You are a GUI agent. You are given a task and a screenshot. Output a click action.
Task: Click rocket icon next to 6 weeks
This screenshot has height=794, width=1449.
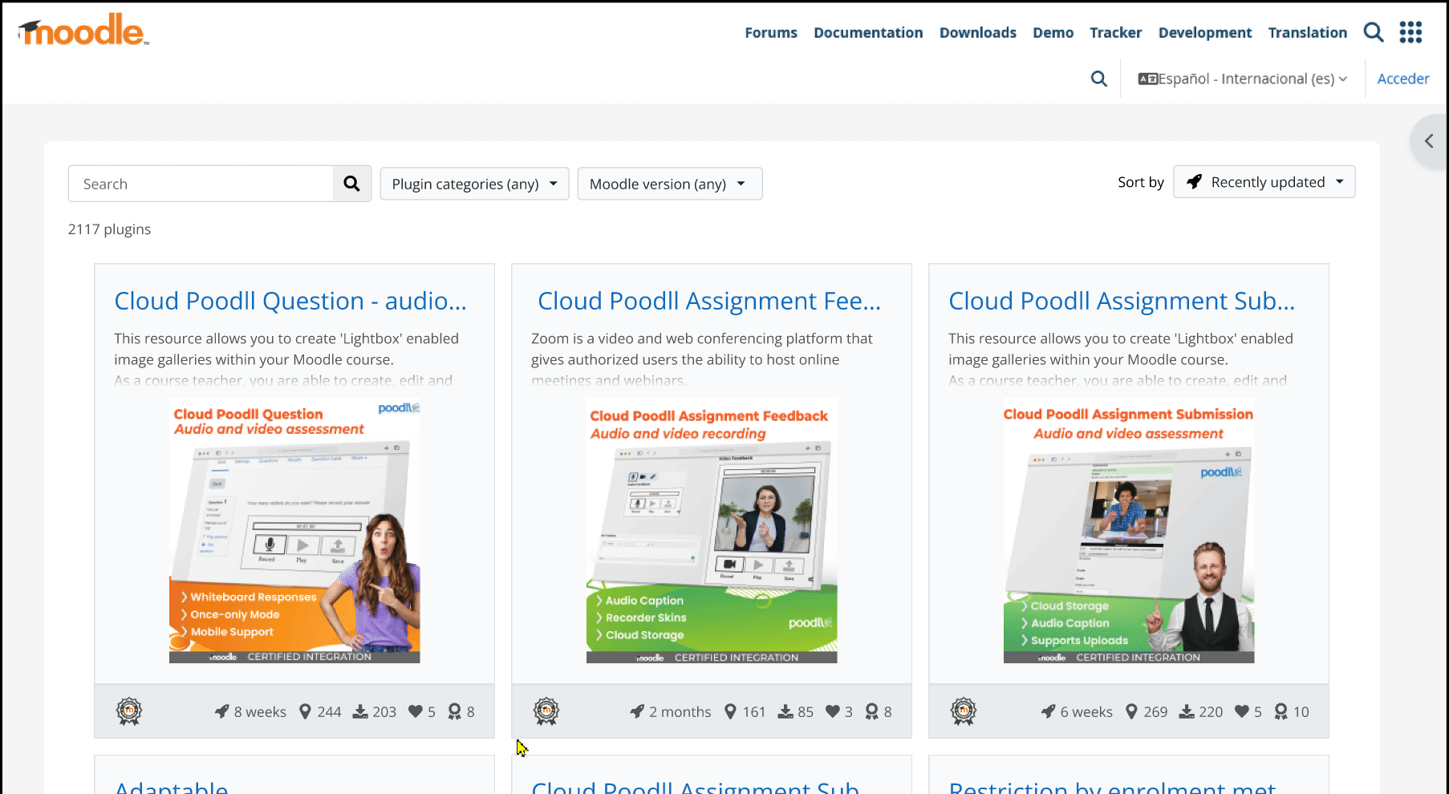pos(1049,711)
